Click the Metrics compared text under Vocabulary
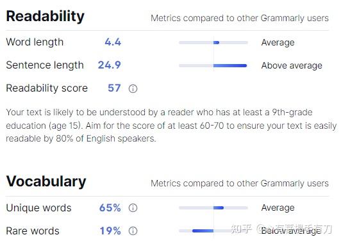Image resolution: width=341 pixels, height=244 pixels. 240,183
